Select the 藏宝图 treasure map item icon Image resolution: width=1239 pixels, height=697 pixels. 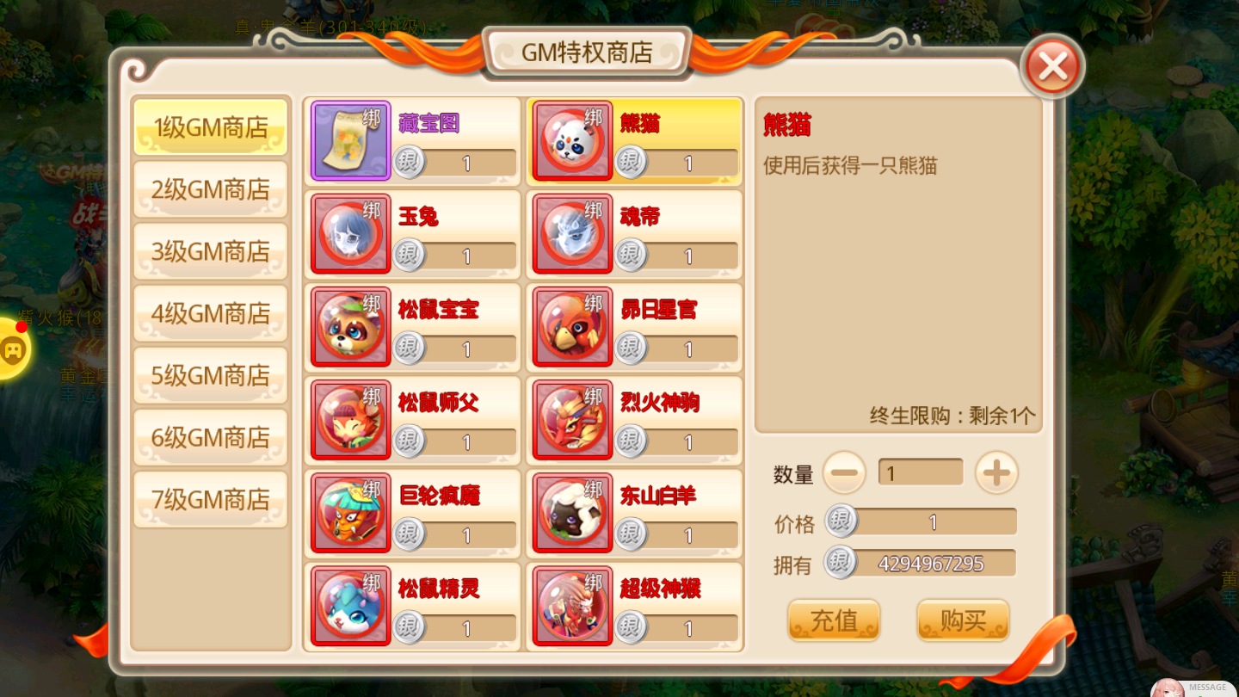click(x=351, y=140)
